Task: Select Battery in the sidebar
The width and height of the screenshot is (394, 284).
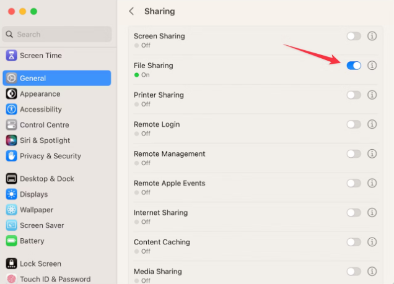Action: 57,241
